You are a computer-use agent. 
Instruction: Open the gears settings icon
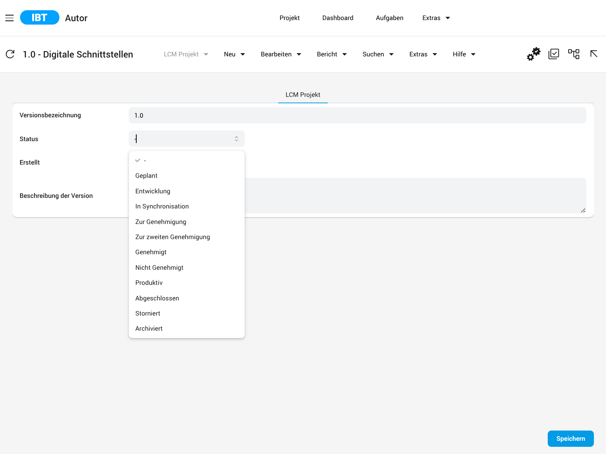[534, 54]
